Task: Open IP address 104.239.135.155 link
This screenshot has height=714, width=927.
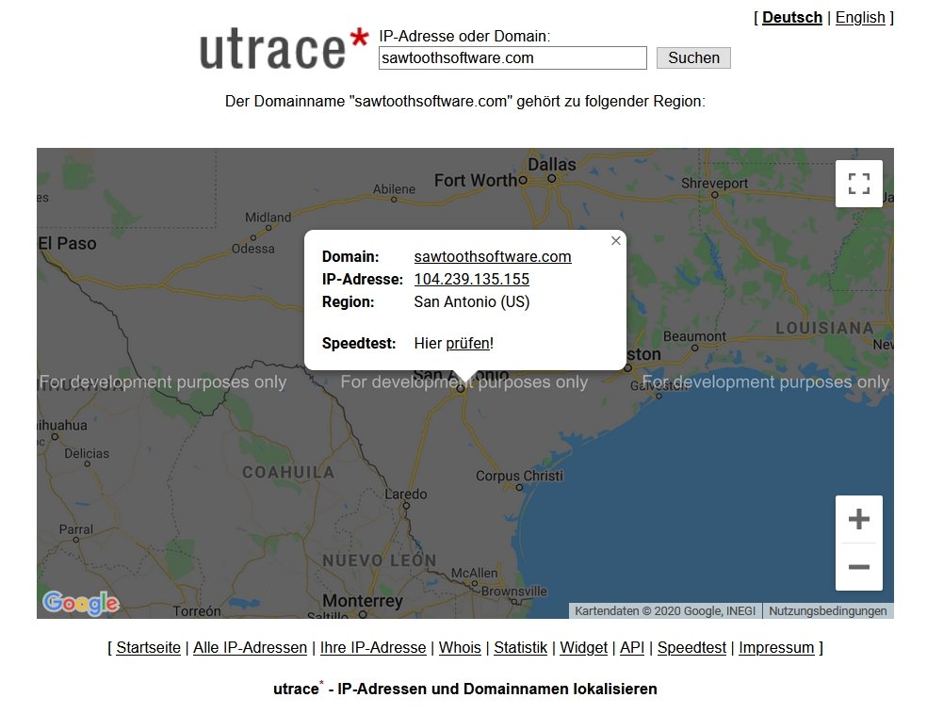Action: click(472, 279)
